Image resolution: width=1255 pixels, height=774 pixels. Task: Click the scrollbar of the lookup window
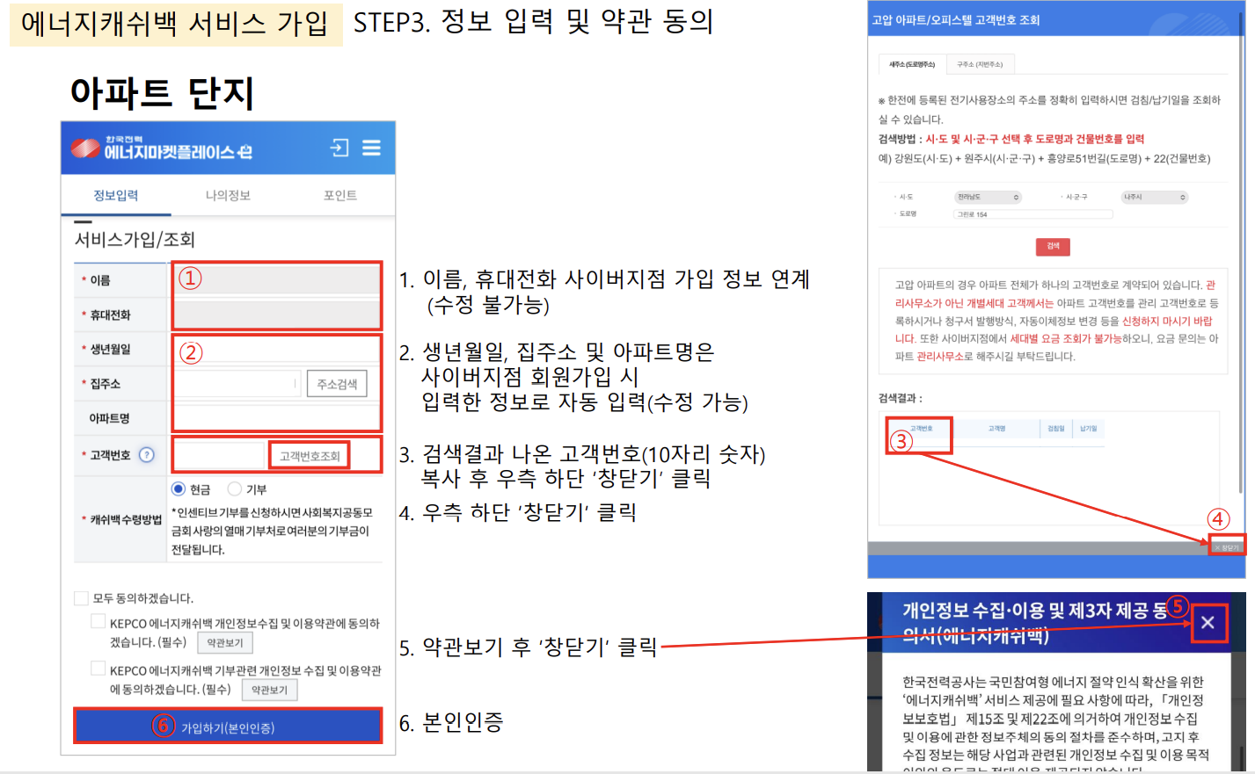pos(1242,255)
